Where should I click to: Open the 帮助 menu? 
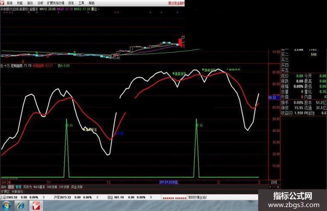pyautogui.click(x=92, y=3)
